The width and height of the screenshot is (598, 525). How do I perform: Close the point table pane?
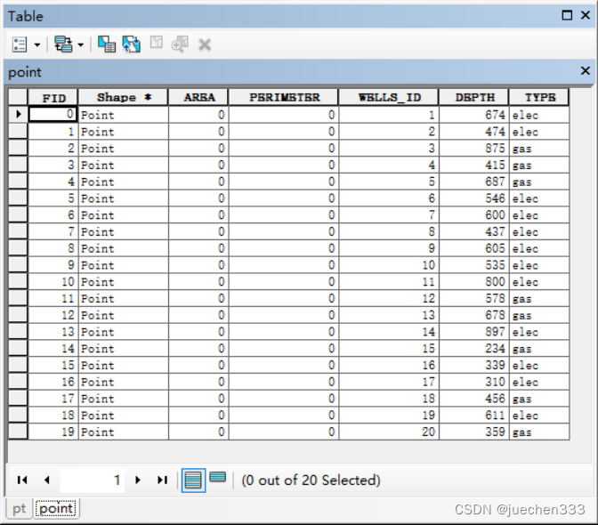[x=586, y=70]
